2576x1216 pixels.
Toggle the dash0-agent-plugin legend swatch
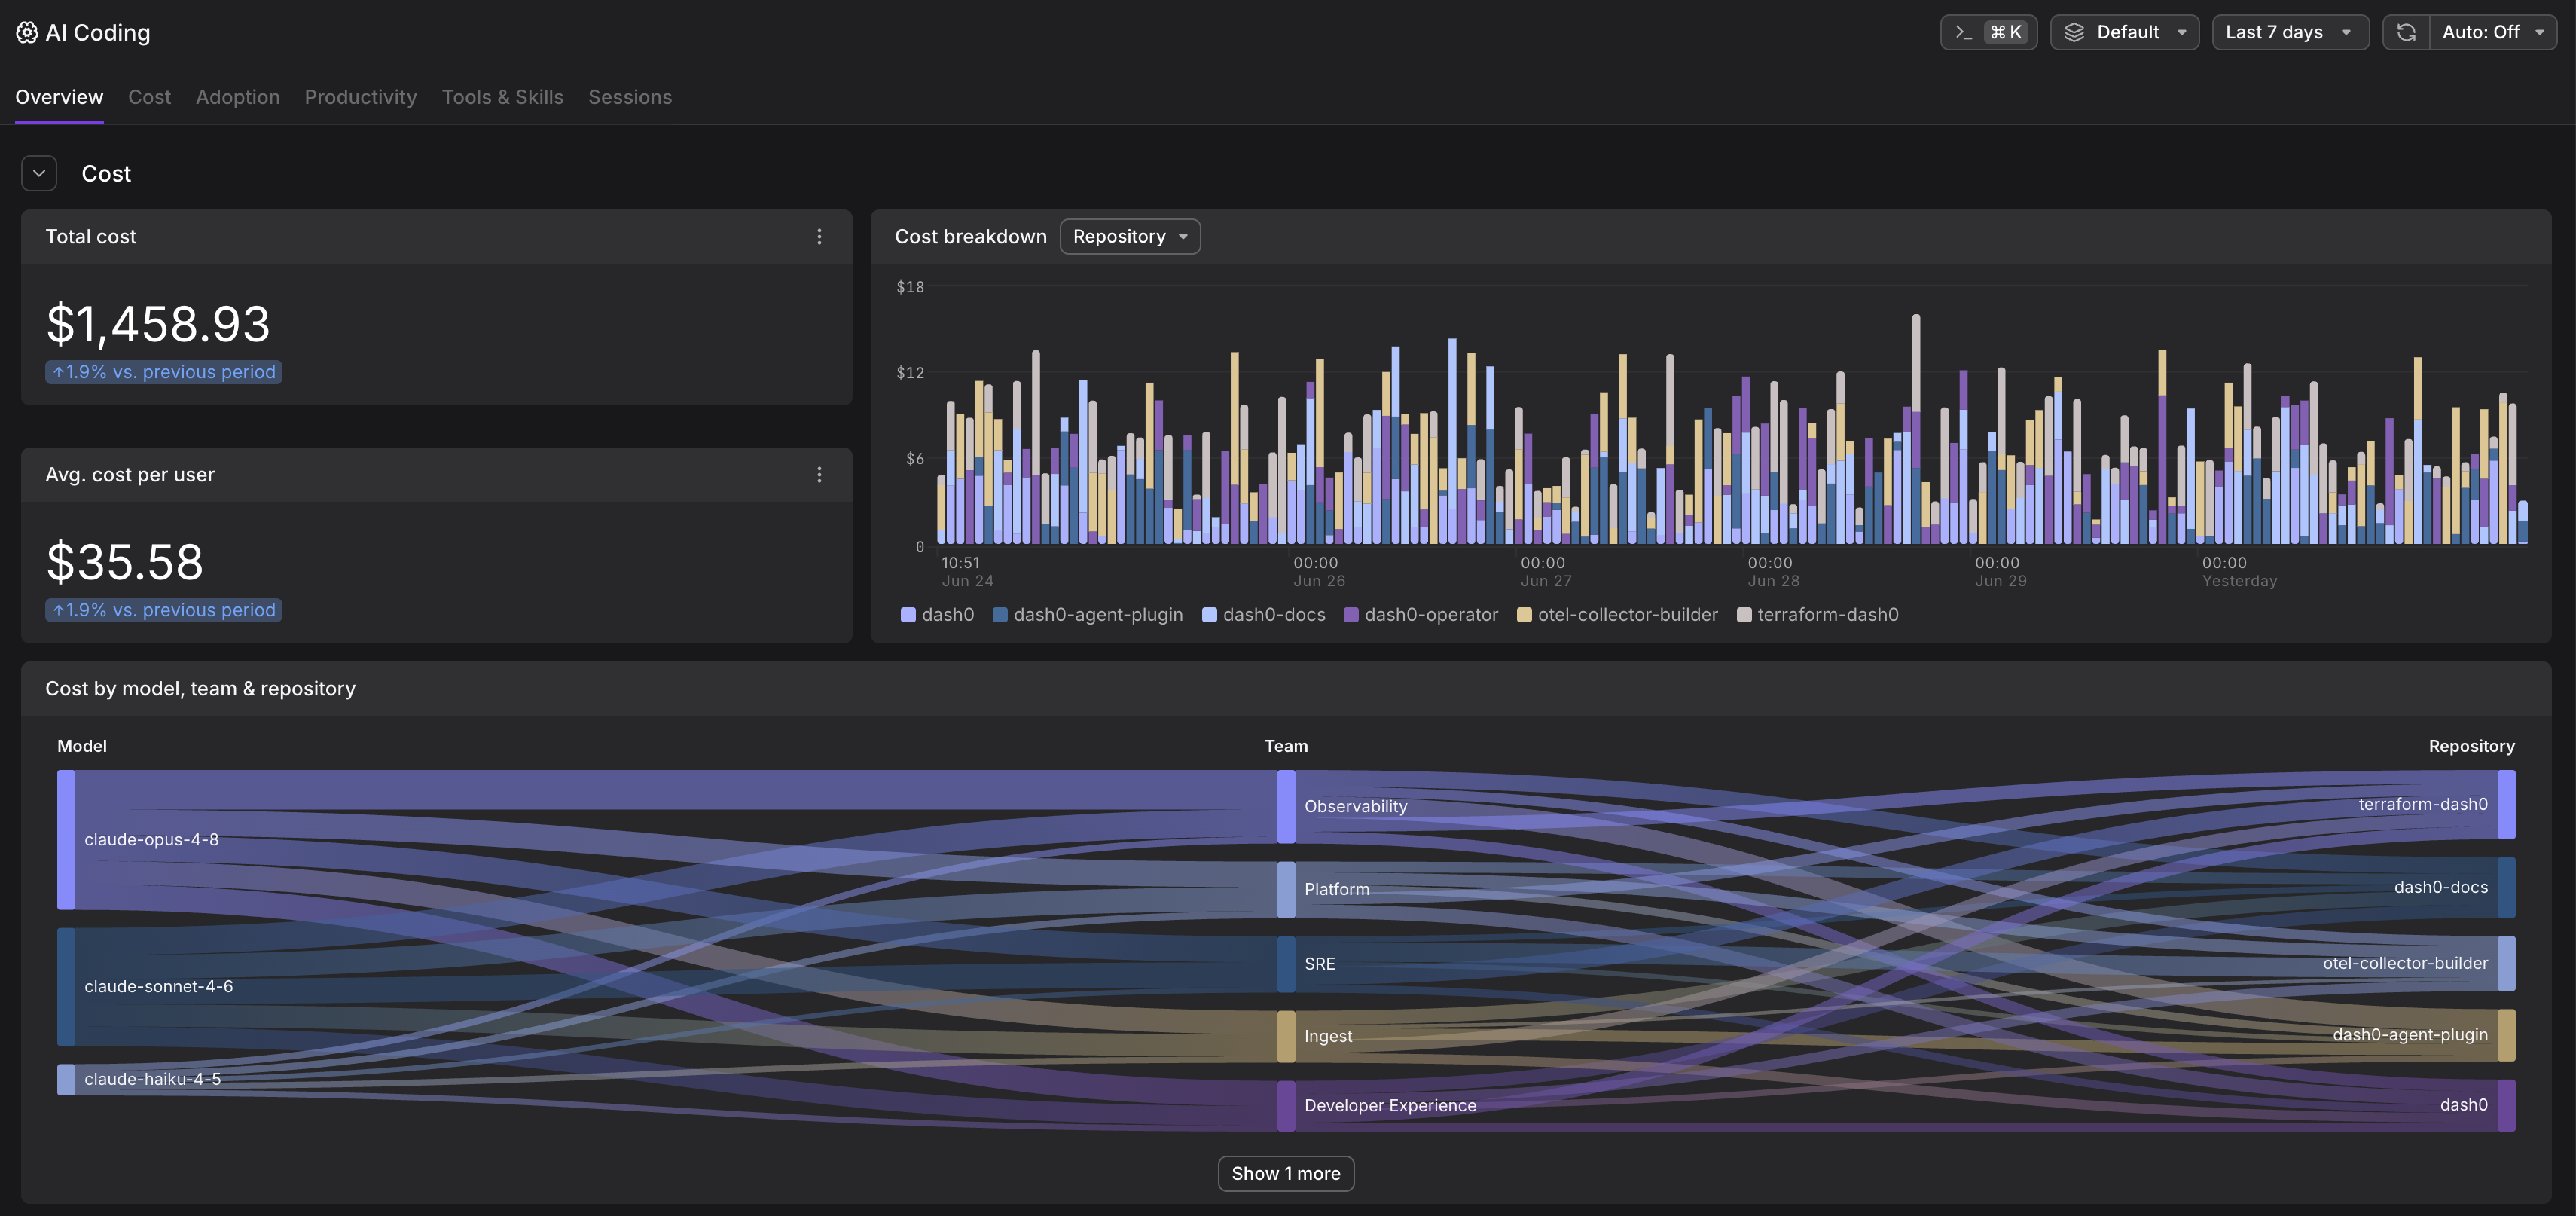1000,615
